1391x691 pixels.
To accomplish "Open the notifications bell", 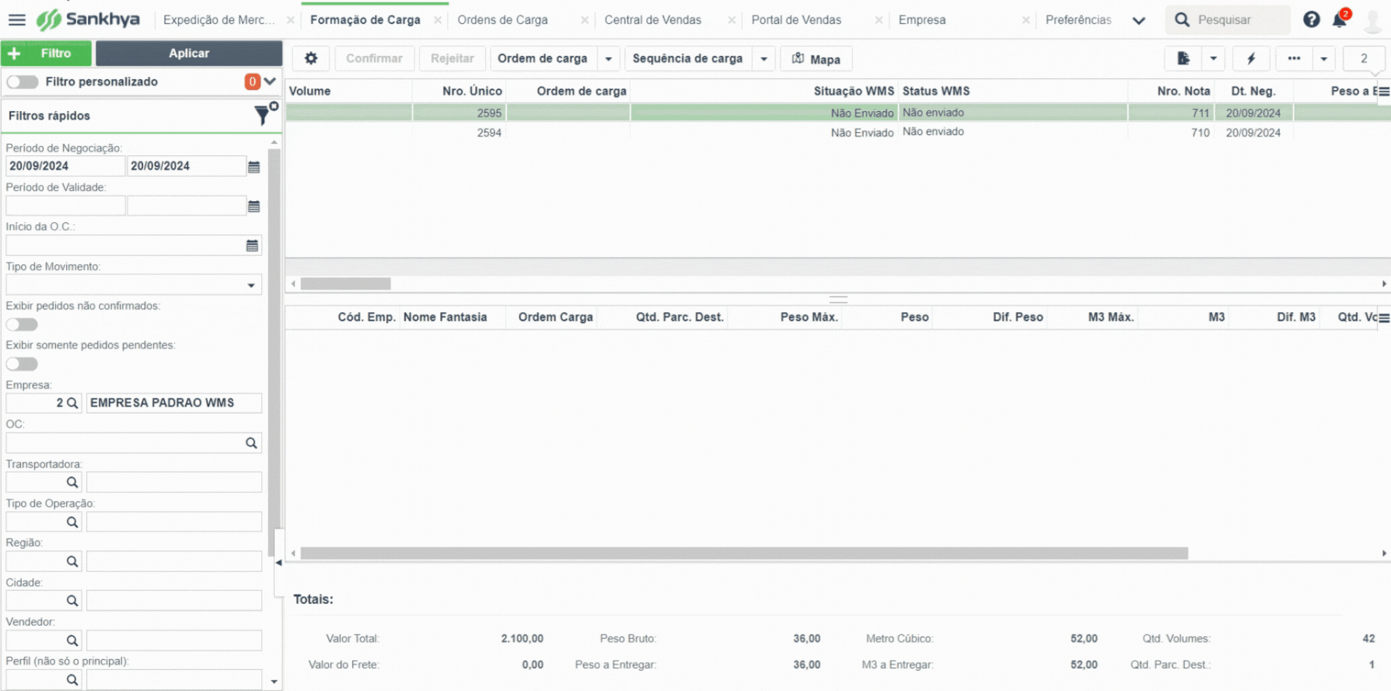I will [x=1339, y=20].
